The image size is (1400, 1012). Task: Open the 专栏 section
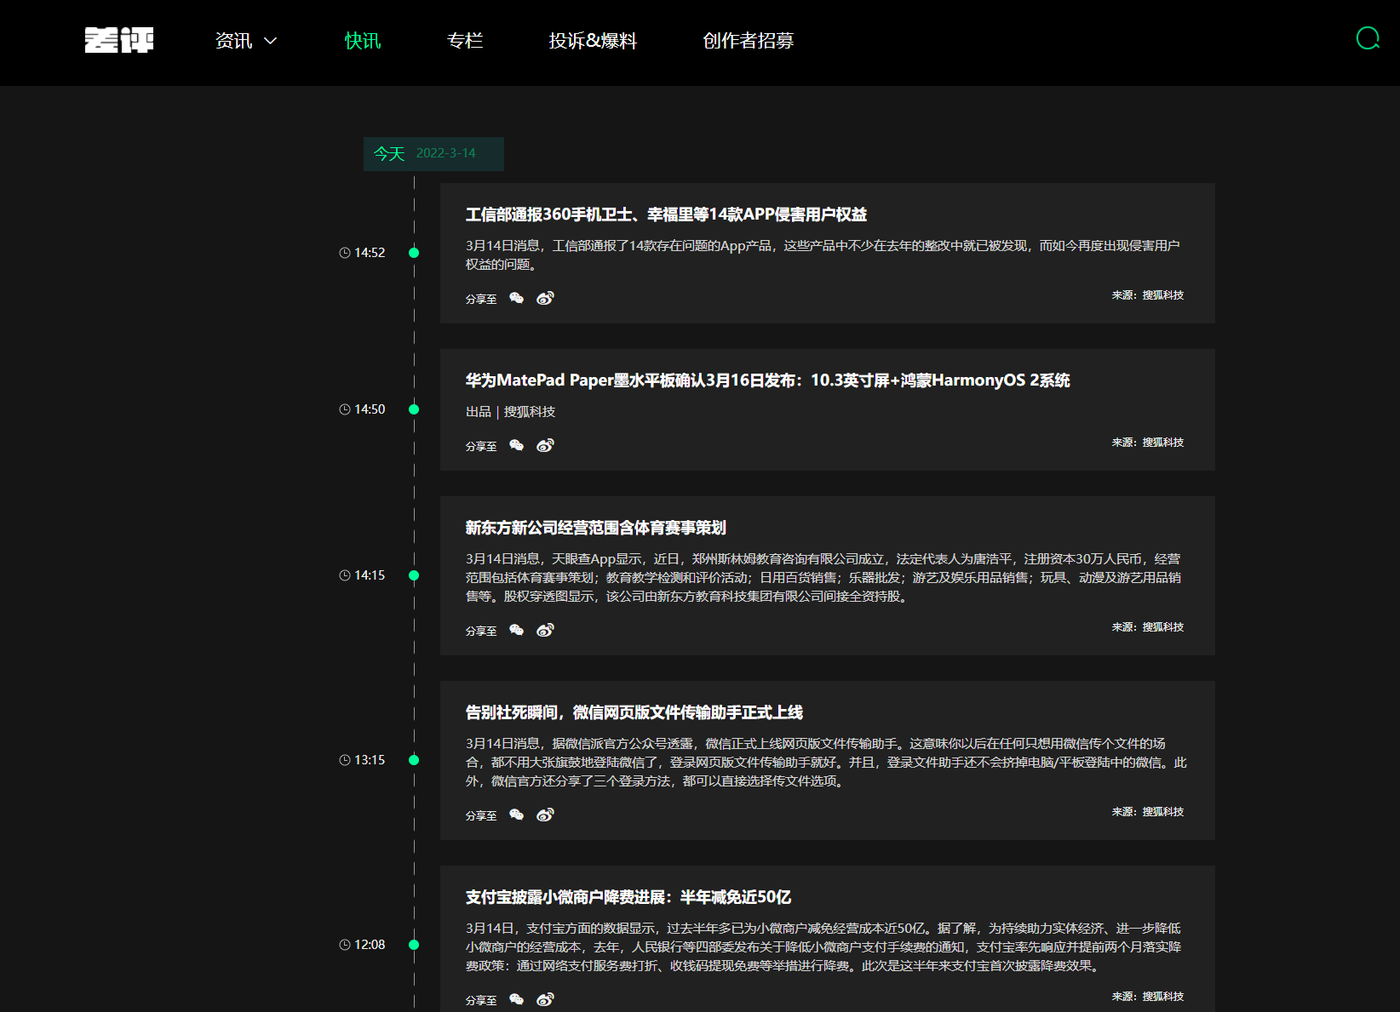pyautogui.click(x=465, y=40)
